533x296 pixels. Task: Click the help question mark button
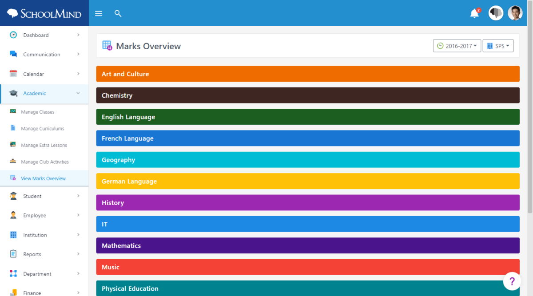click(512, 281)
